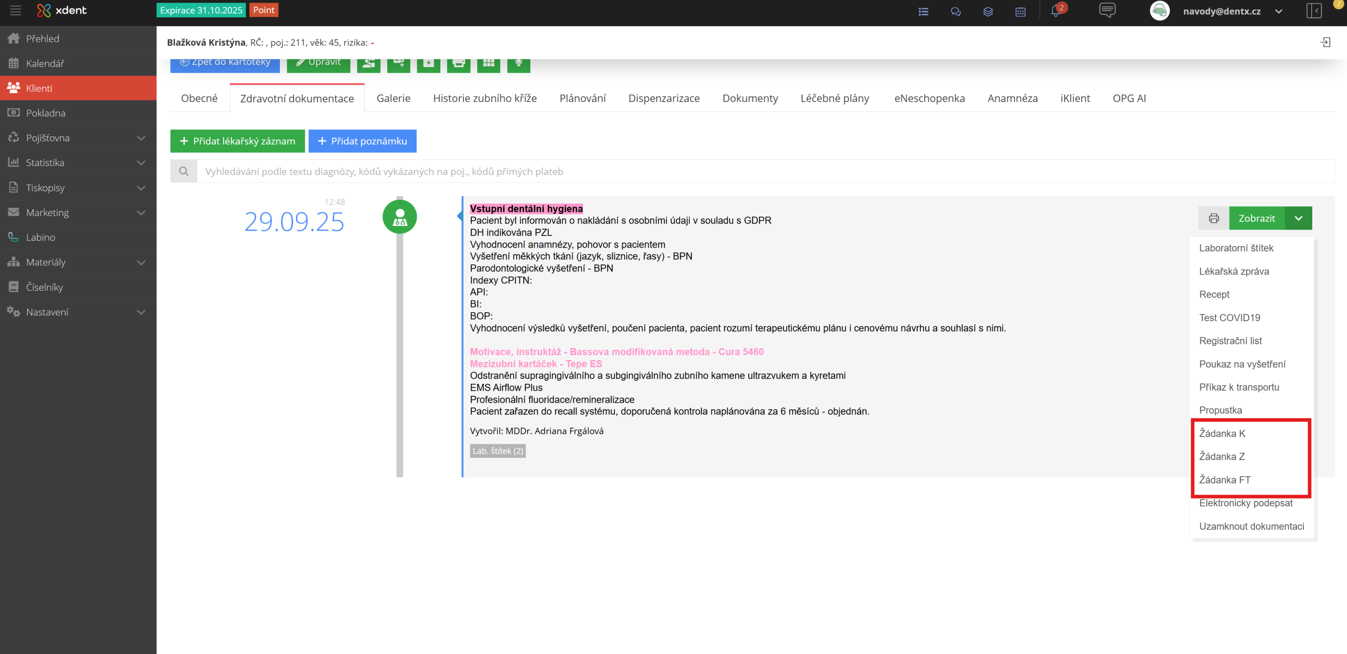Choose Lékařská zpráva menu entry
Image resolution: width=1347 pixels, height=654 pixels.
(x=1233, y=271)
